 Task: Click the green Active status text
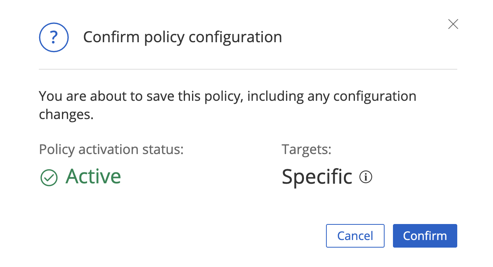pos(93,176)
